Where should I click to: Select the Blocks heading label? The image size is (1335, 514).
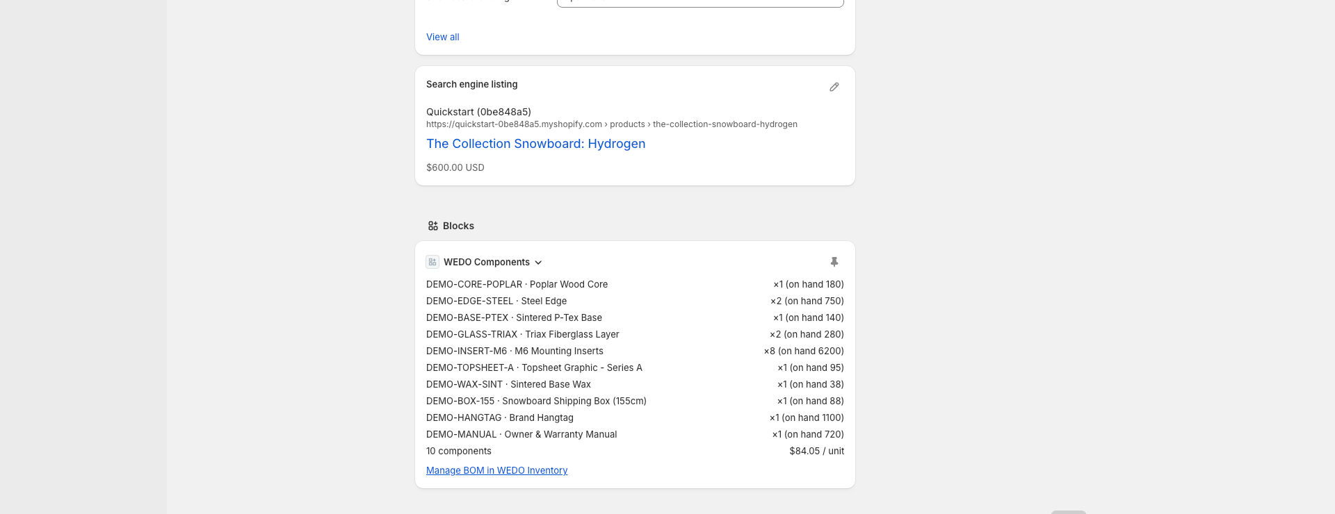[x=458, y=226]
